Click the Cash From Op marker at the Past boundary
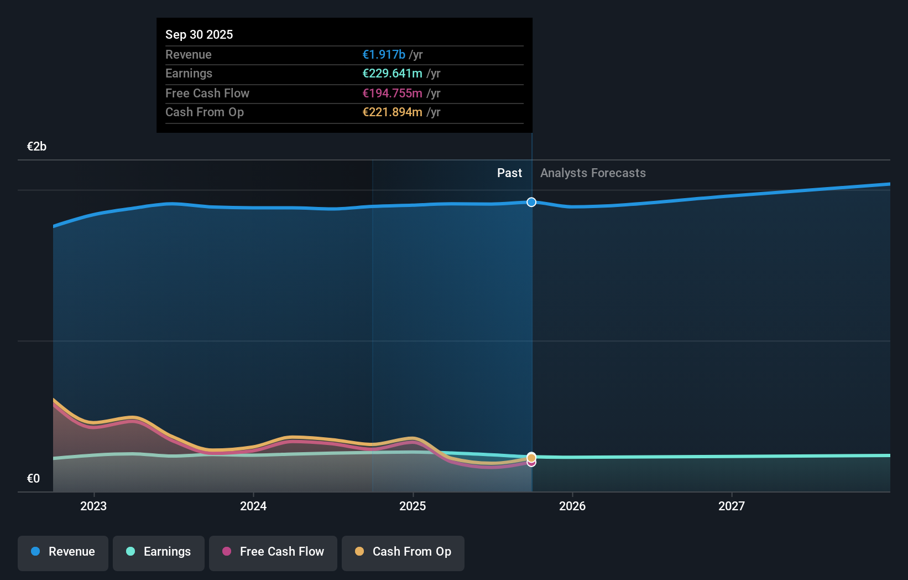The width and height of the screenshot is (908, 580). pyautogui.click(x=531, y=457)
